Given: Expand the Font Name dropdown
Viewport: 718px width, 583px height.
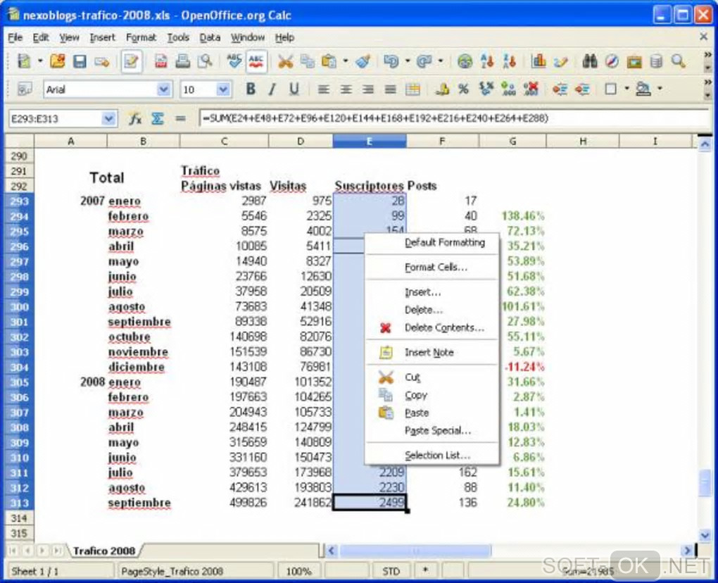Looking at the screenshot, I should coord(163,89).
